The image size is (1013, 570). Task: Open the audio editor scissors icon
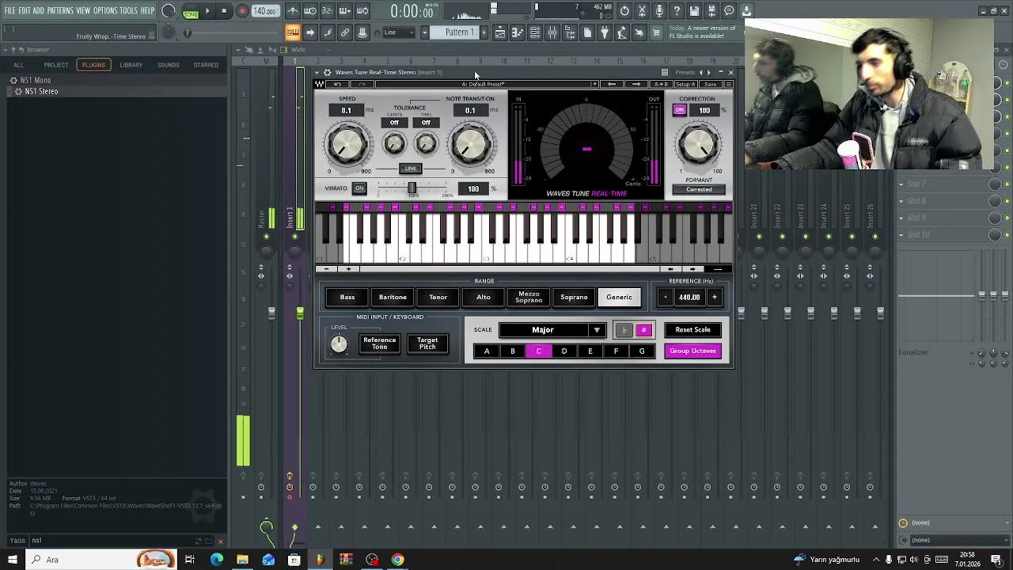click(642, 11)
